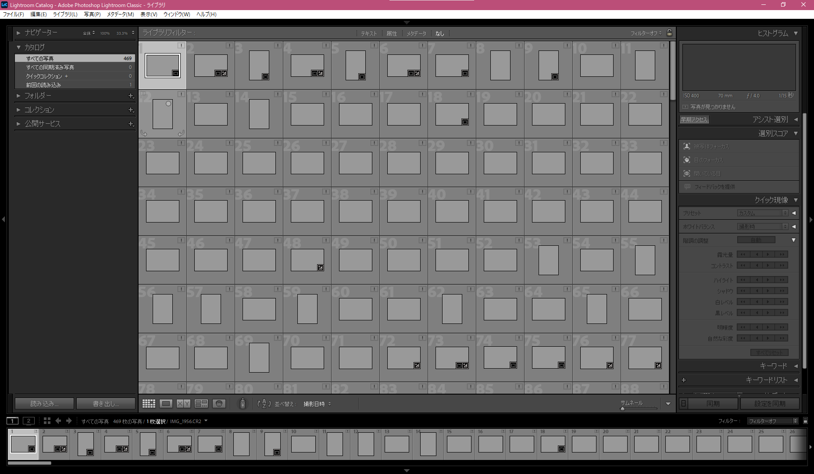Show second monitor window button 2
Screen dimensions: 814x474
coord(29,421)
